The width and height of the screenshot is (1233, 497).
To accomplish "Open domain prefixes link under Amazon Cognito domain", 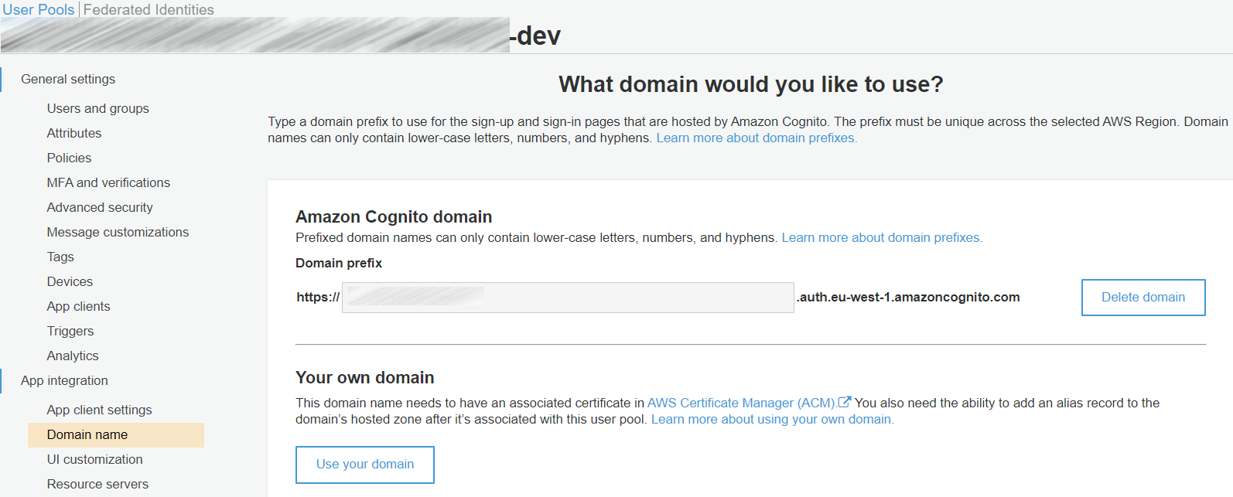I will pyautogui.click(x=882, y=237).
